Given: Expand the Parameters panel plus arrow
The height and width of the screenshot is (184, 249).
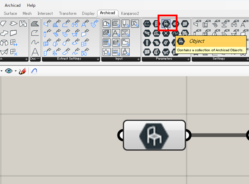Looking at the screenshot, I should coord(188,59).
